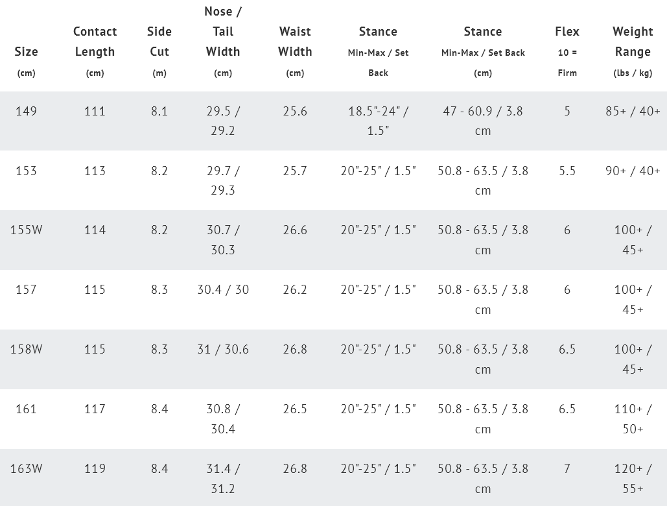The image size is (667, 506).
Task: Select the 158W size cell
Action: tap(26, 349)
